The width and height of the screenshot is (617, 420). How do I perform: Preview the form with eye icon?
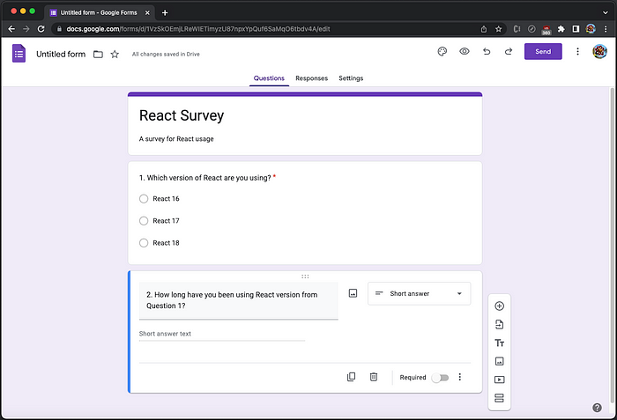pos(465,52)
